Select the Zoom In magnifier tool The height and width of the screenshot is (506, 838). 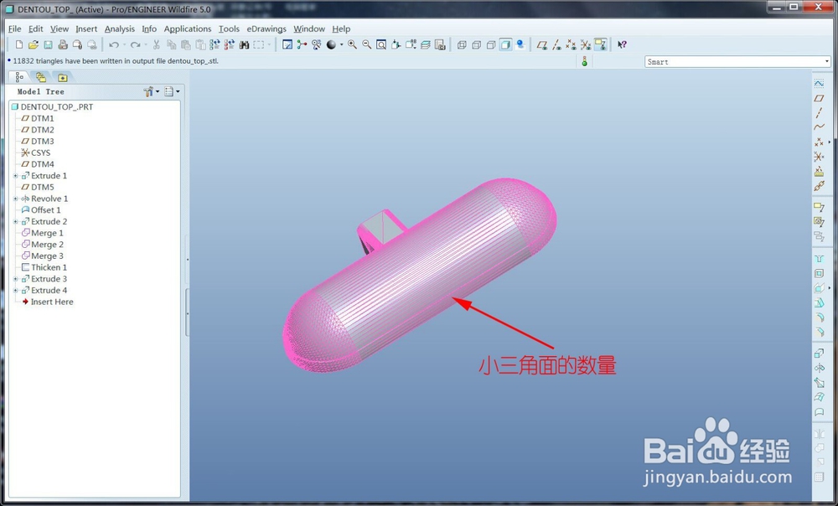(352, 44)
